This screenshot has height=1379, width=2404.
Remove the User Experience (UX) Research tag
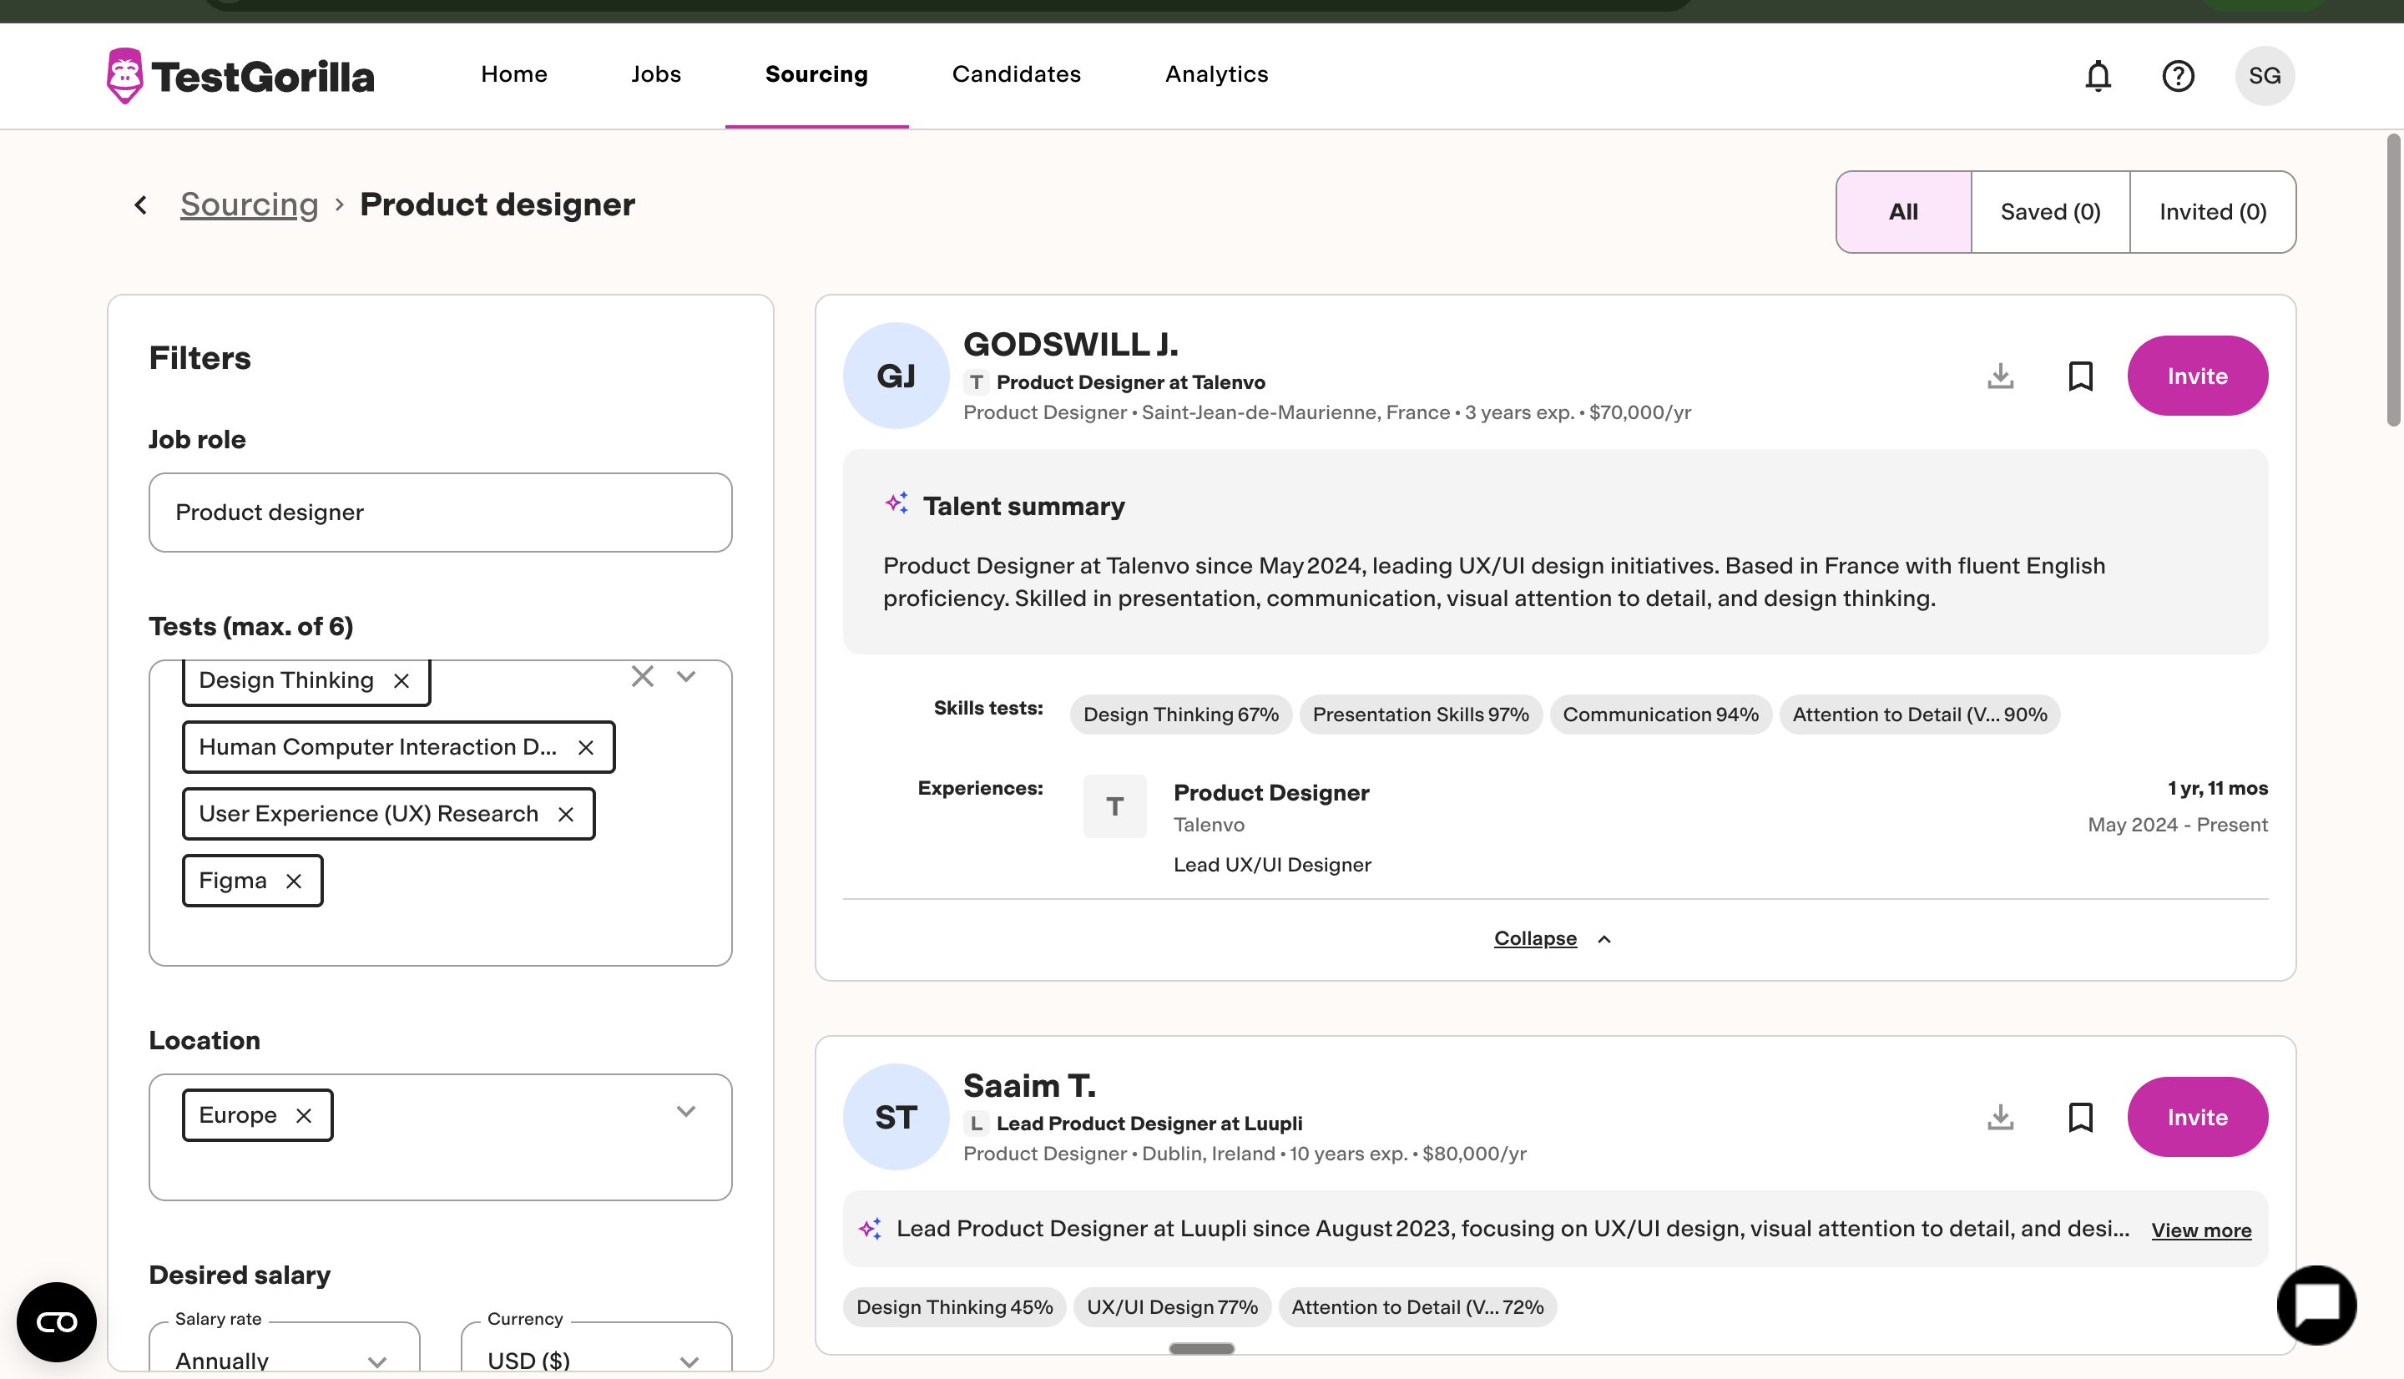[566, 815]
